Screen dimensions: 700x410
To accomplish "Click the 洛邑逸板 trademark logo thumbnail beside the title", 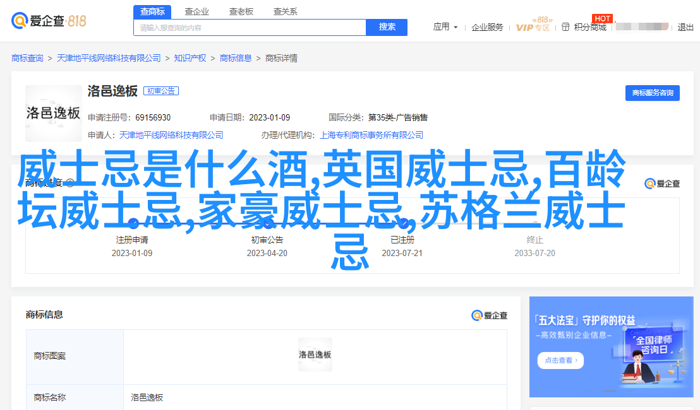I will tap(54, 113).
